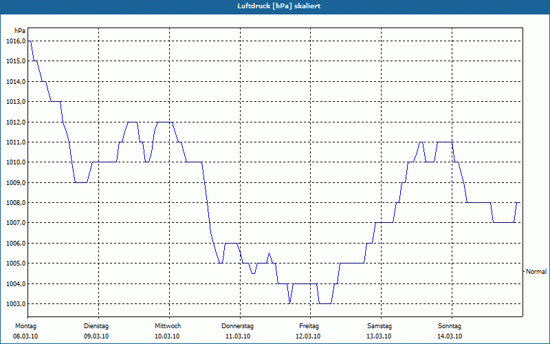The image size is (550, 344).
Task: Click the 1003,0 y-axis value
Action: (x=16, y=303)
